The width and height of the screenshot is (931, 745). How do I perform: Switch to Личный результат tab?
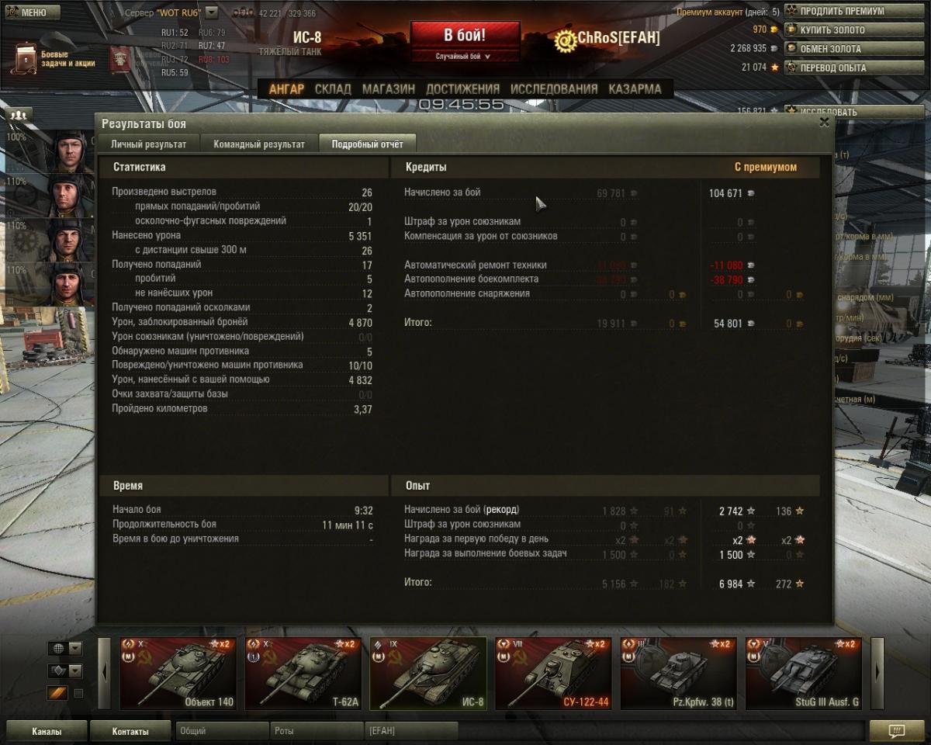(148, 144)
